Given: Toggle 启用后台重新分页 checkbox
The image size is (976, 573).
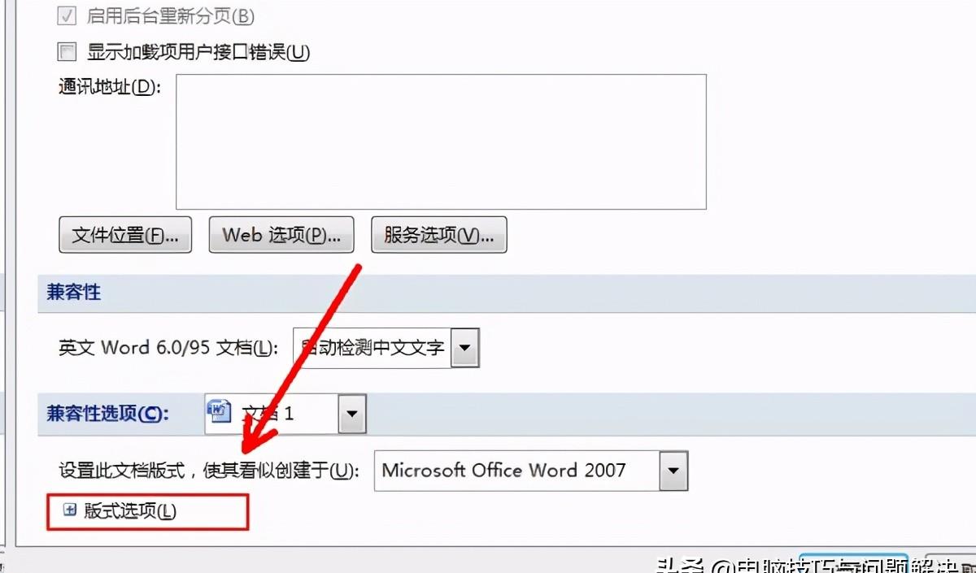Looking at the screenshot, I should point(67,15).
